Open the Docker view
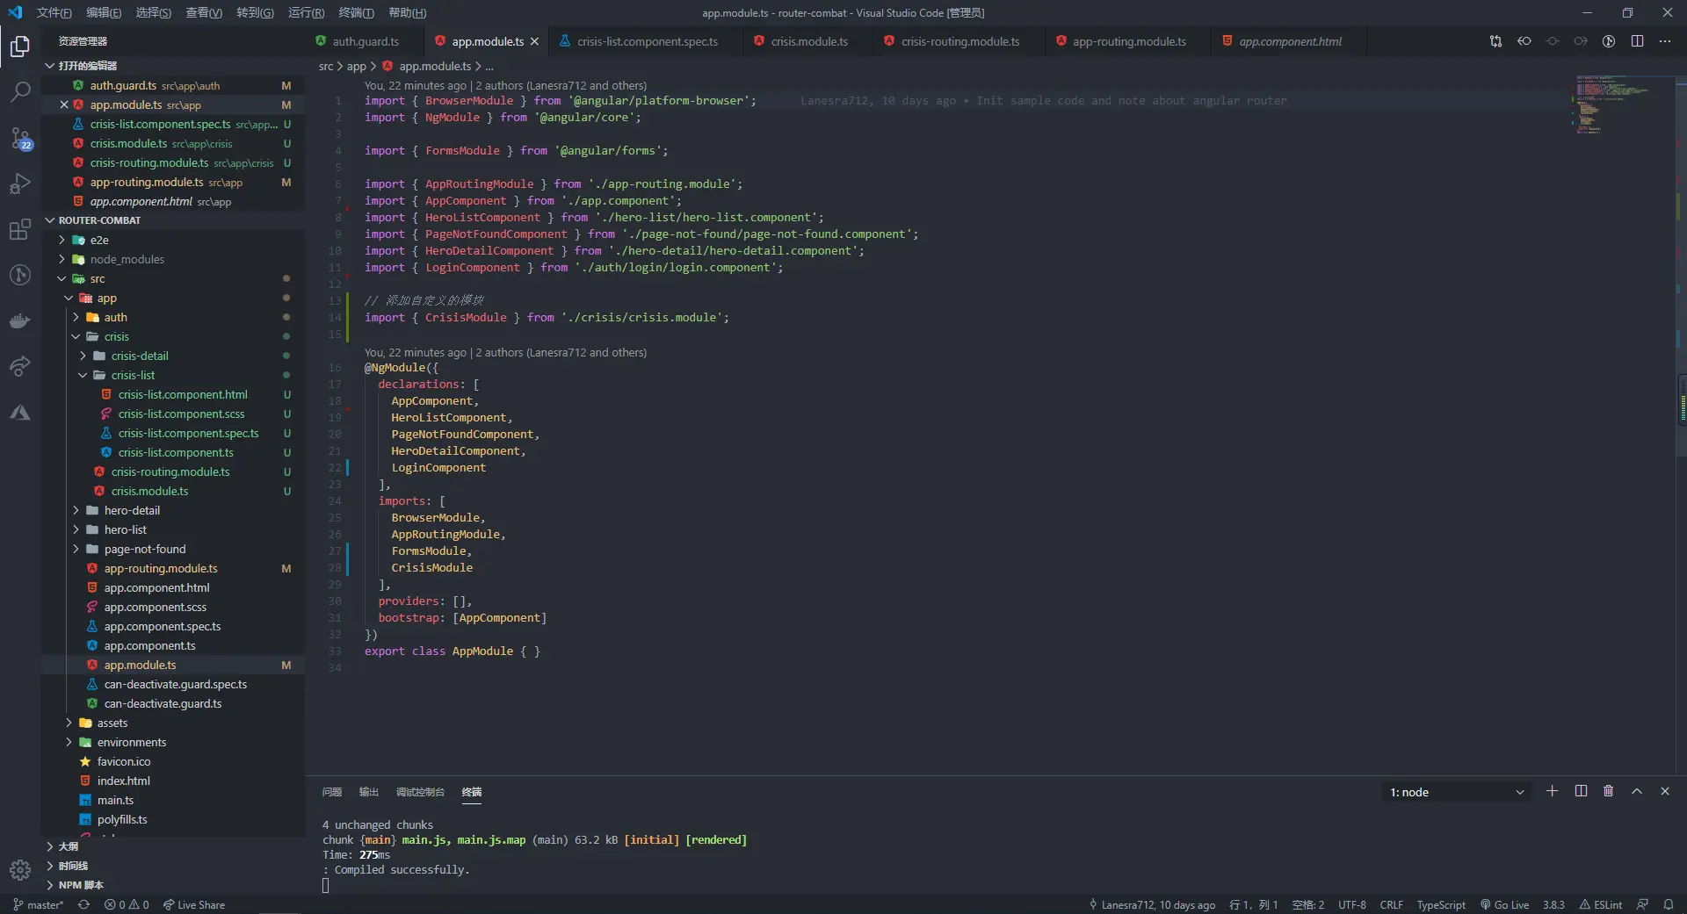This screenshot has width=1687, height=914. (x=20, y=321)
